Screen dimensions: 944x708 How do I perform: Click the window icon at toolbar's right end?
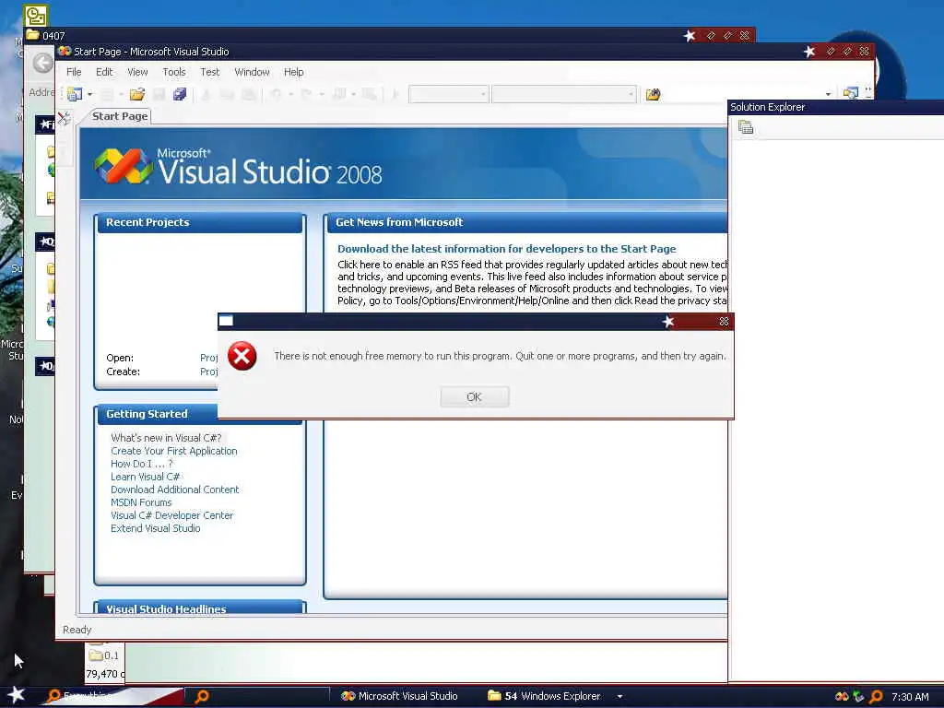pos(851,93)
